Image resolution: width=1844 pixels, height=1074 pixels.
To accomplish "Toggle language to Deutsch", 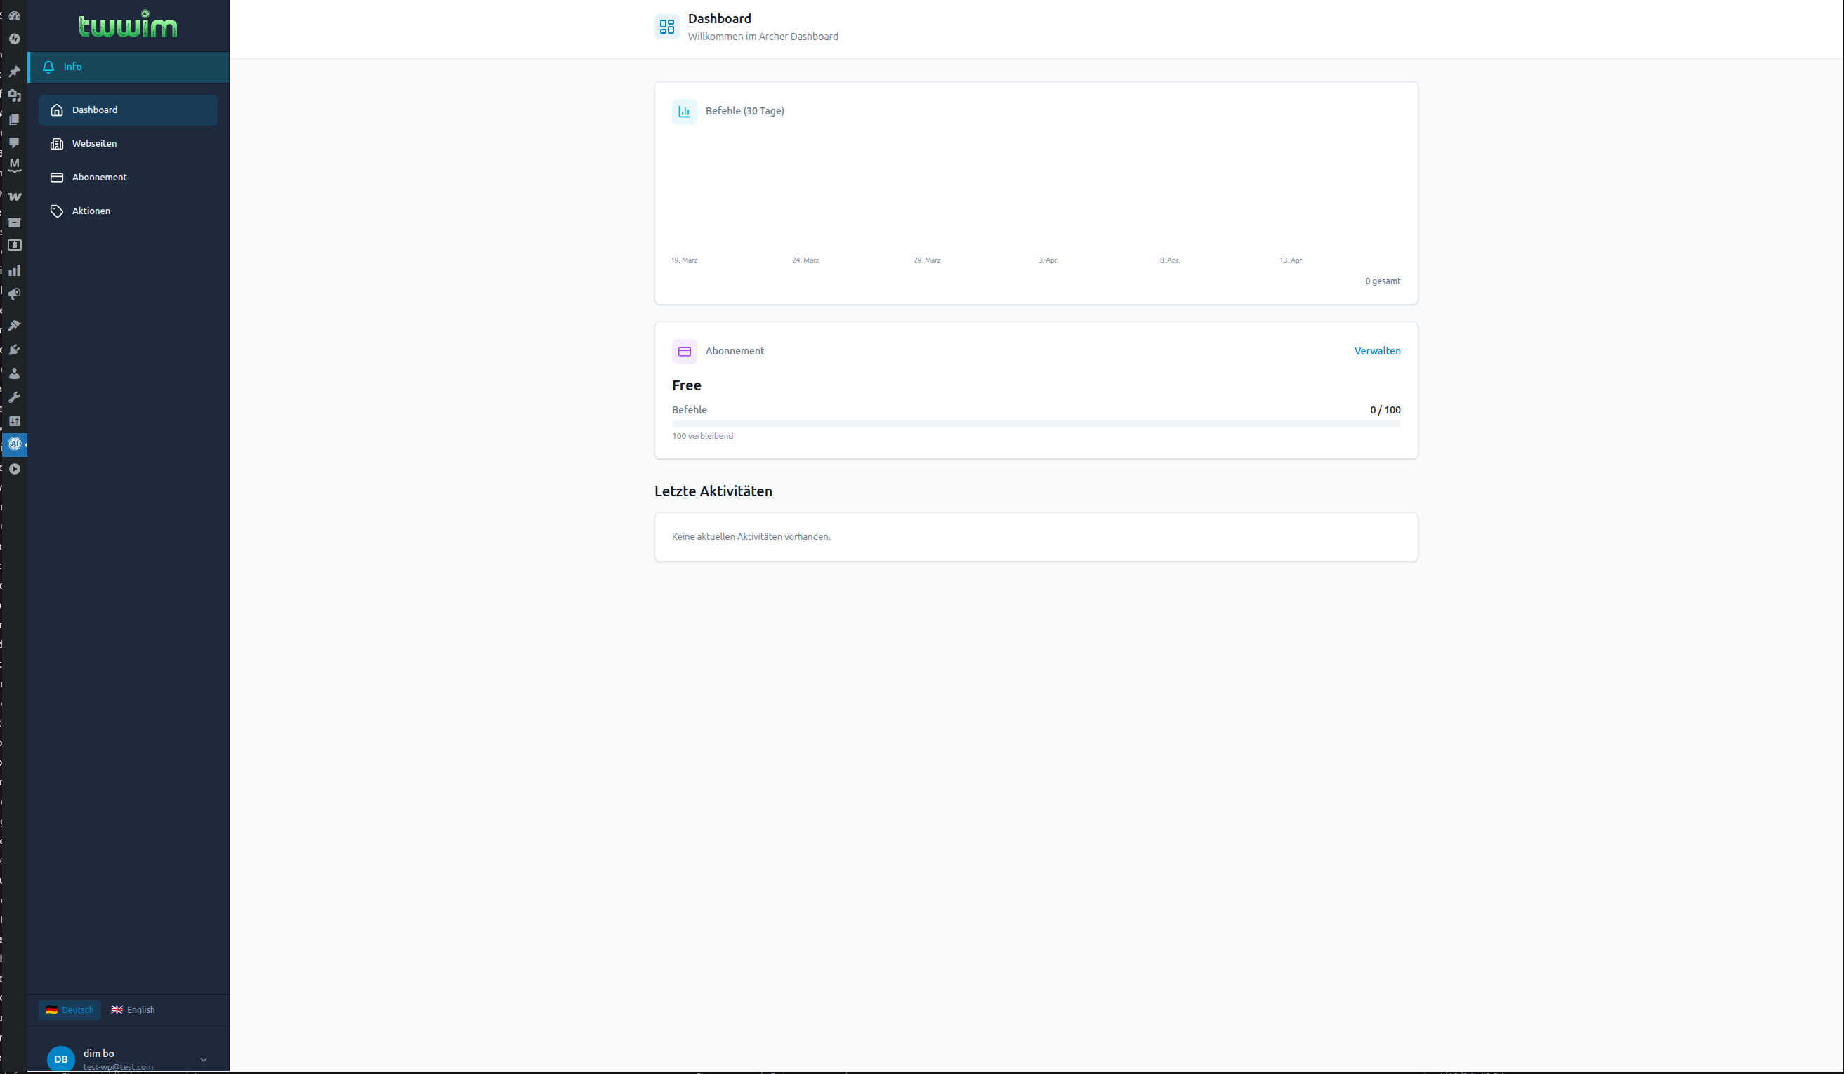I will pos(70,1009).
